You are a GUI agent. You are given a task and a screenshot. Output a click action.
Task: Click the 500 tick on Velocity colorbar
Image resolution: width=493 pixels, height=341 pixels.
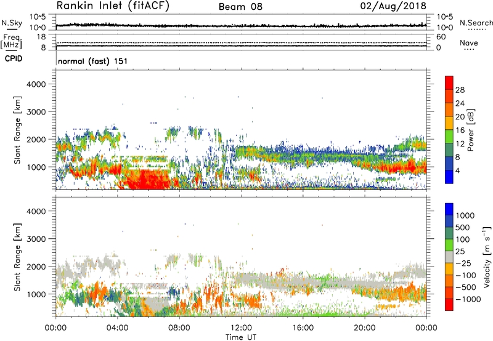[463, 227]
